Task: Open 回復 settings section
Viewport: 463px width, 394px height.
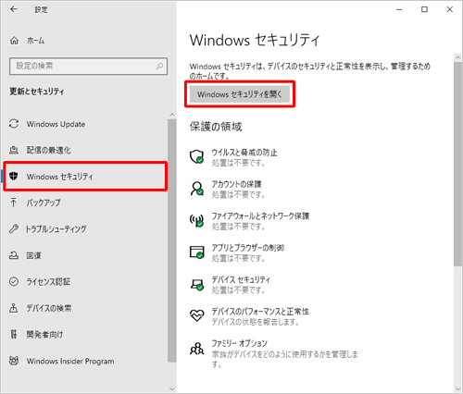Action: click(x=85, y=255)
